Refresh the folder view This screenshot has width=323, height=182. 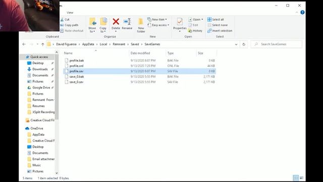point(244,44)
